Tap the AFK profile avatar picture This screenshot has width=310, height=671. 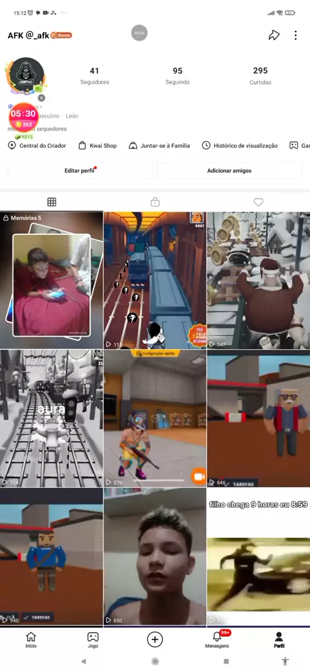26,75
